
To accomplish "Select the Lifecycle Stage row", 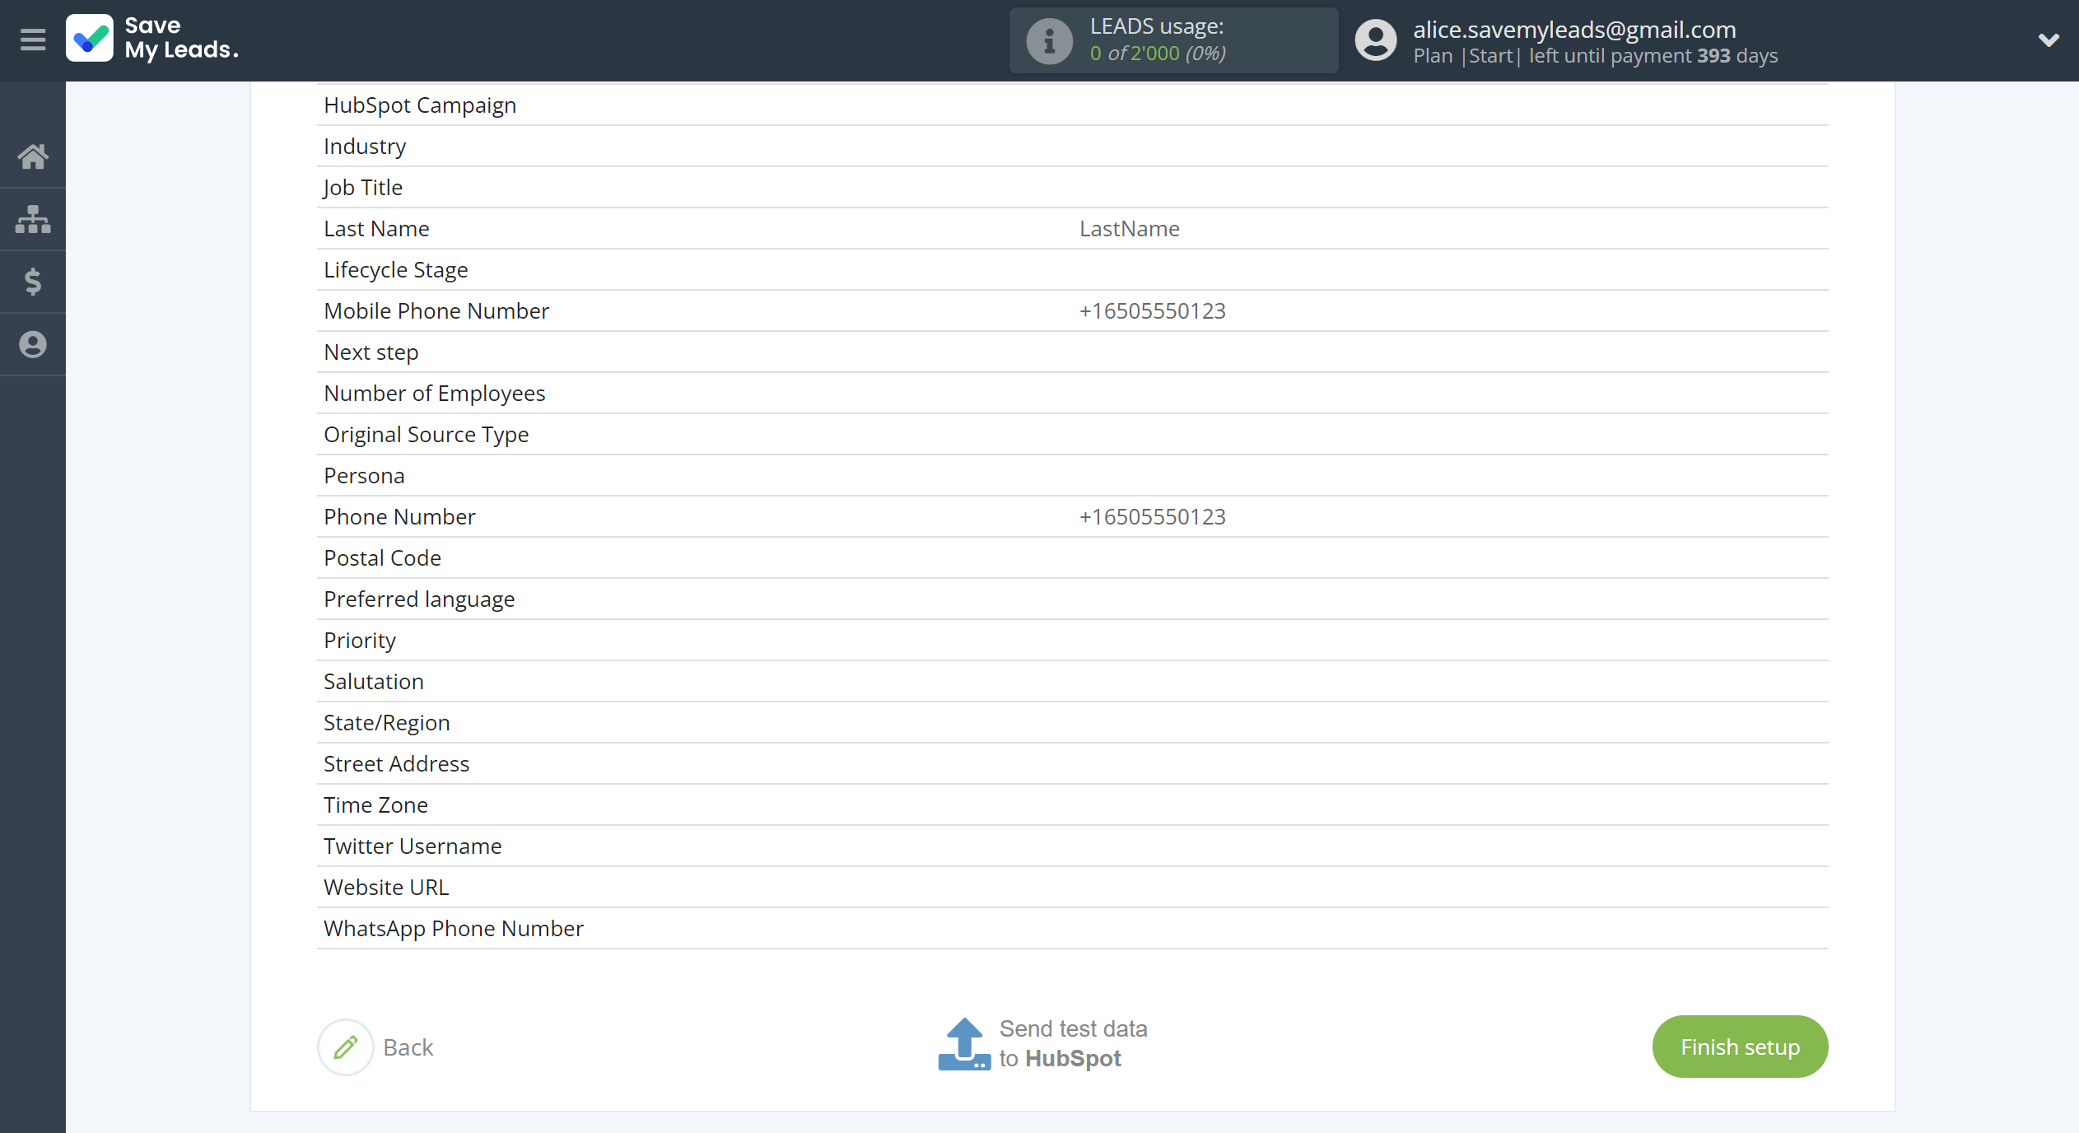I will [1072, 269].
